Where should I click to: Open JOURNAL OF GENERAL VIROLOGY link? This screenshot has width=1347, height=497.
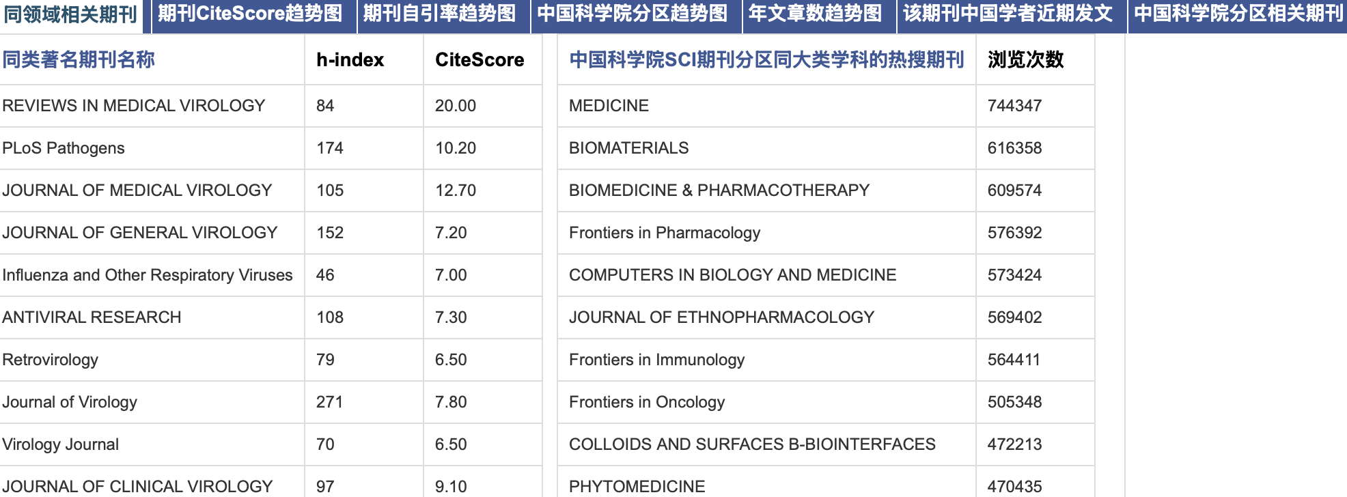point(140,233)
